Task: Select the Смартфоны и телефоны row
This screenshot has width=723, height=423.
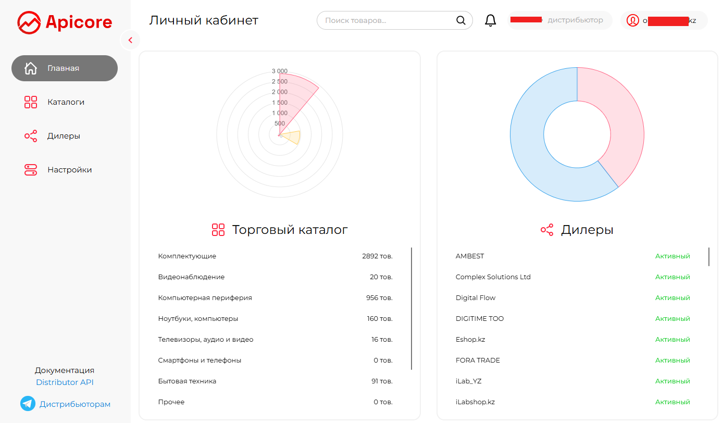Action: click(275, 360)
